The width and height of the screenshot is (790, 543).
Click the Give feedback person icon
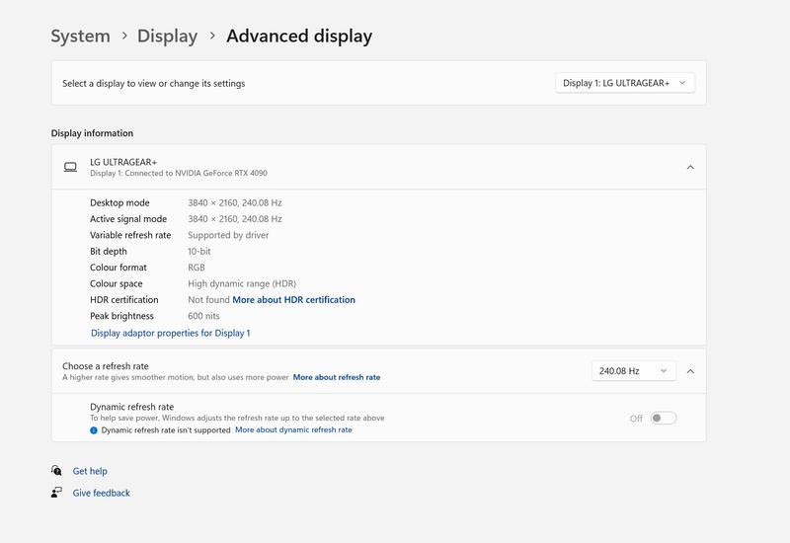(x=57, y=493)
